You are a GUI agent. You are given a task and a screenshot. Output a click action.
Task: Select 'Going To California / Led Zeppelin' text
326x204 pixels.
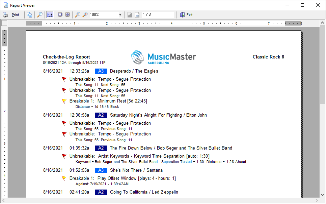(144, 192)
